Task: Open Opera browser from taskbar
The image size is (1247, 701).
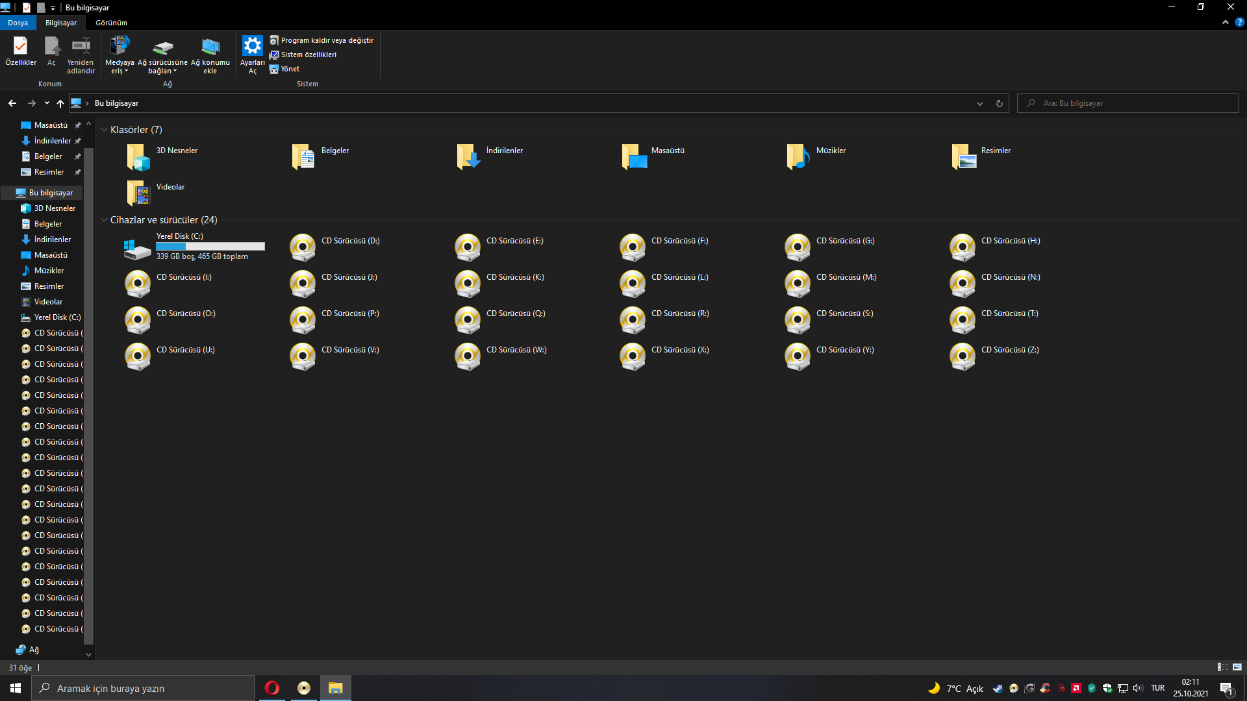Action: click(x=272, y=688)
